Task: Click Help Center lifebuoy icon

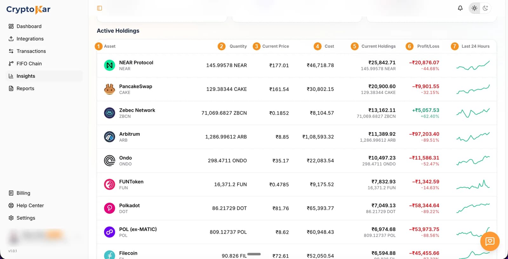Action: [x=11, y=205]
